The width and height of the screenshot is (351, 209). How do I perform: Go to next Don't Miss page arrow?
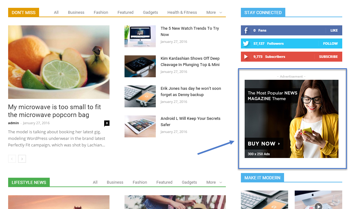22,159
